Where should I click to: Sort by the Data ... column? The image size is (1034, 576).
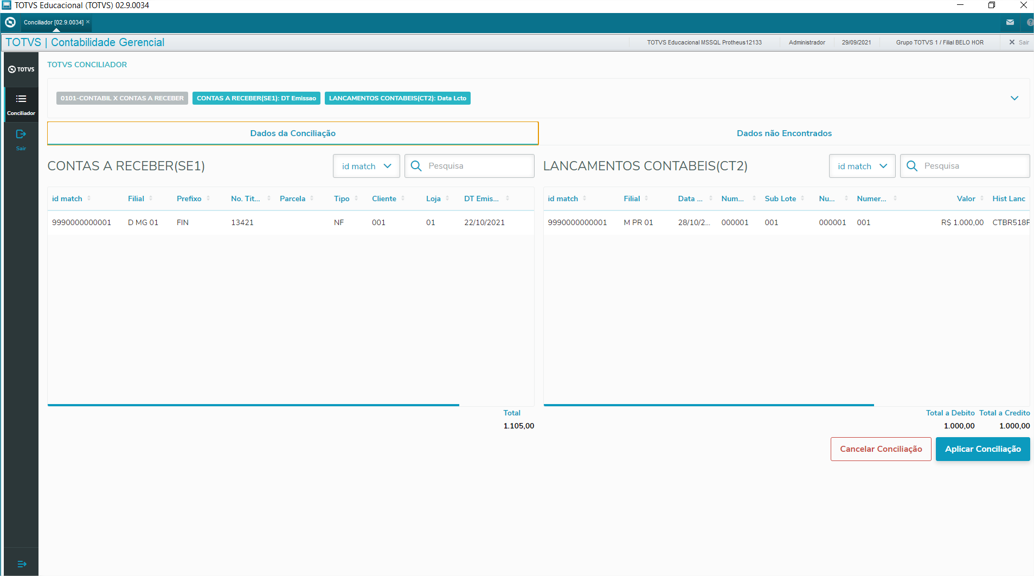point(711,199)
